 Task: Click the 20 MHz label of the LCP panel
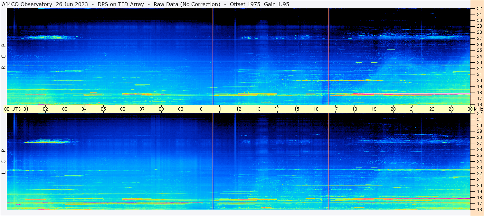(479, 185)
